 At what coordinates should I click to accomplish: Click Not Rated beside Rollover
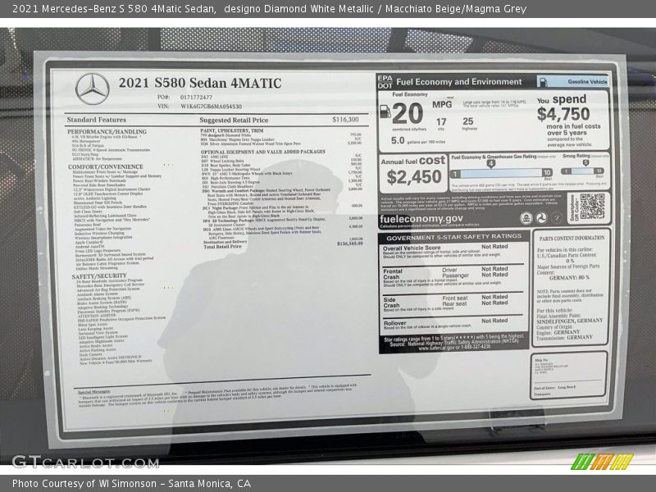click(x=494, y=321)
